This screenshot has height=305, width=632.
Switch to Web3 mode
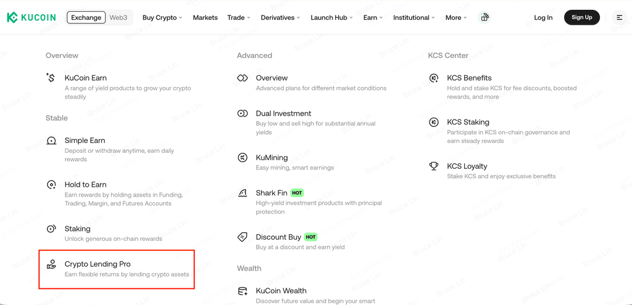[118, 18]
